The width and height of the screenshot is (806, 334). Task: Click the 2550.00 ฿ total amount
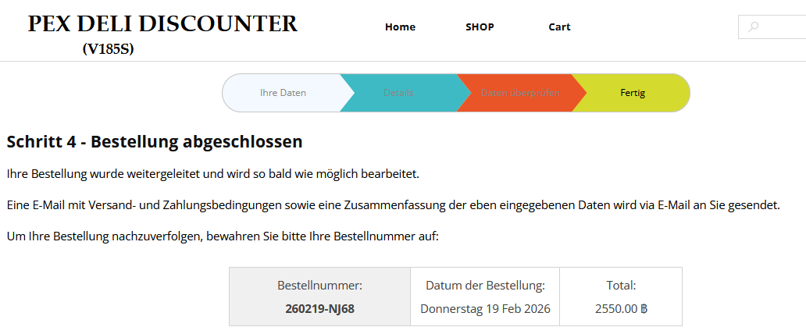click(x=621, y=308)
